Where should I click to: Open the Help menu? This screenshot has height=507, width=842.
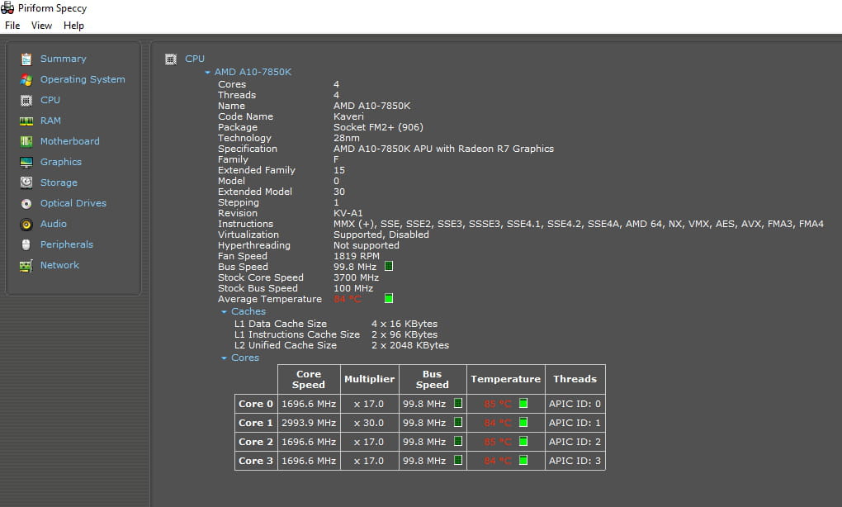(x=73, y=26)
